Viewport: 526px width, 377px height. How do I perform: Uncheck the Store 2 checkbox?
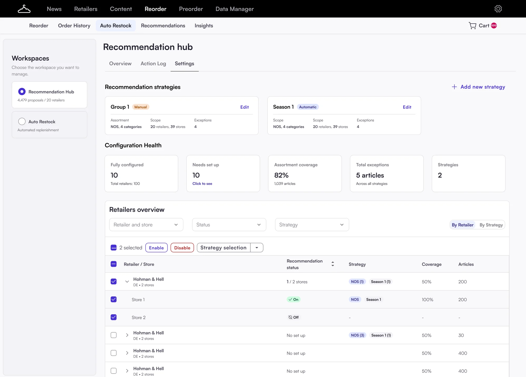click(114, 317)
